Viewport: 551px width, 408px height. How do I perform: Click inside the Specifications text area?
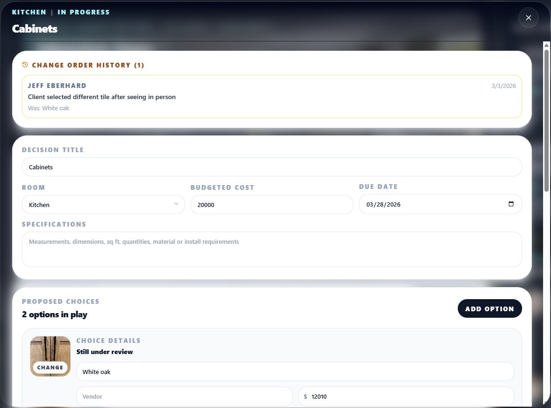coord(272,249)
